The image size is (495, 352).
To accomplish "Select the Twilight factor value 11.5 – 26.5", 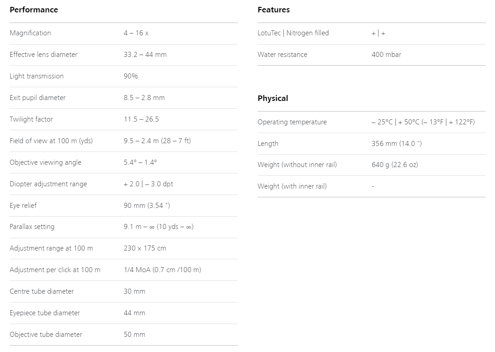I will [x=141, y=119].
